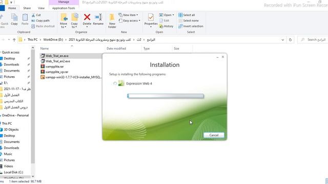
Task: Click This PC in breadcrumb path
Action: tap(32, 40)
